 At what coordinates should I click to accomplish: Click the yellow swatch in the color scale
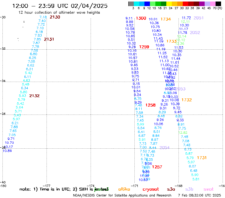pyautogui.click(x=169, y=4)
